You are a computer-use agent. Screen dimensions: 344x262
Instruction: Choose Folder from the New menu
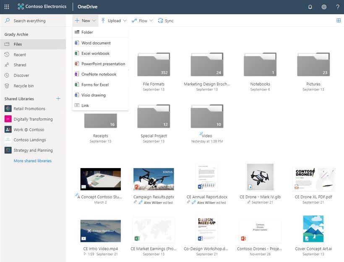100,32
